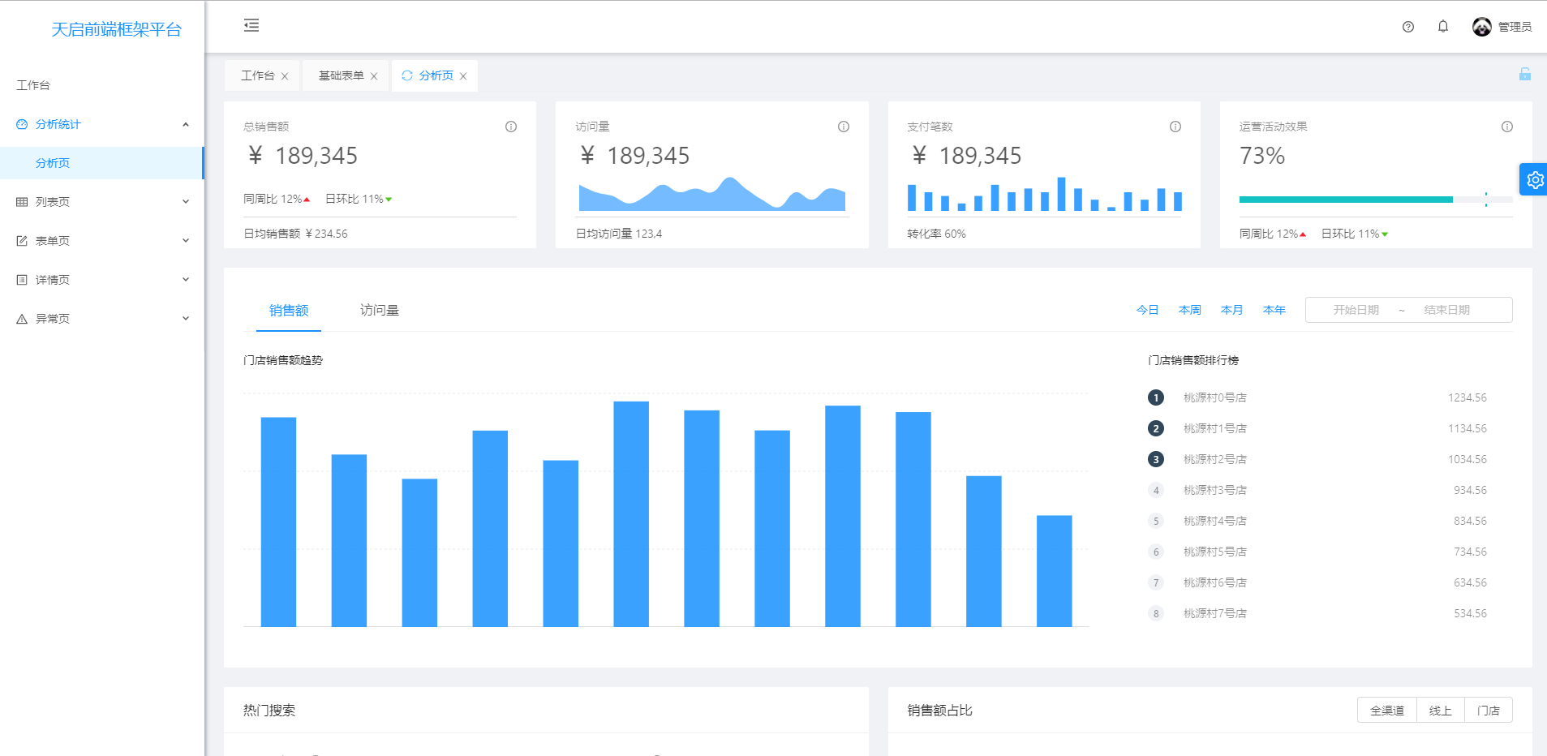The image size is (1547, 756).
Task: Show info tooltip for 运营活动效果 card
Action: (1507, 127)
